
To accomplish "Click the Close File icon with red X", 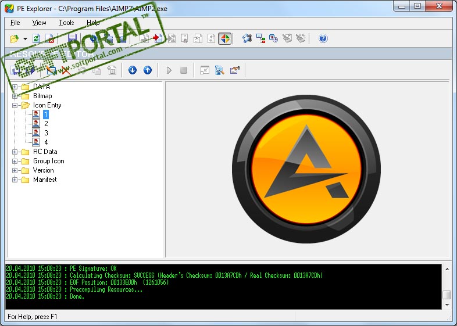I will pyautogui.click(x=50, y=38).
